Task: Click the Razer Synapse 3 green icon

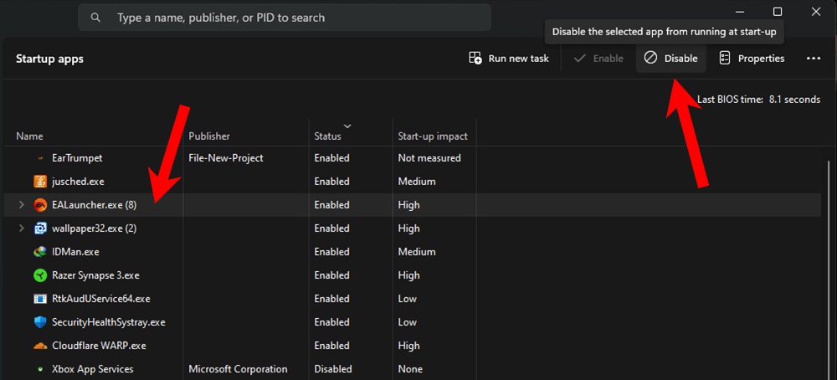Action: pyautogui.click(x=40, y=275)
